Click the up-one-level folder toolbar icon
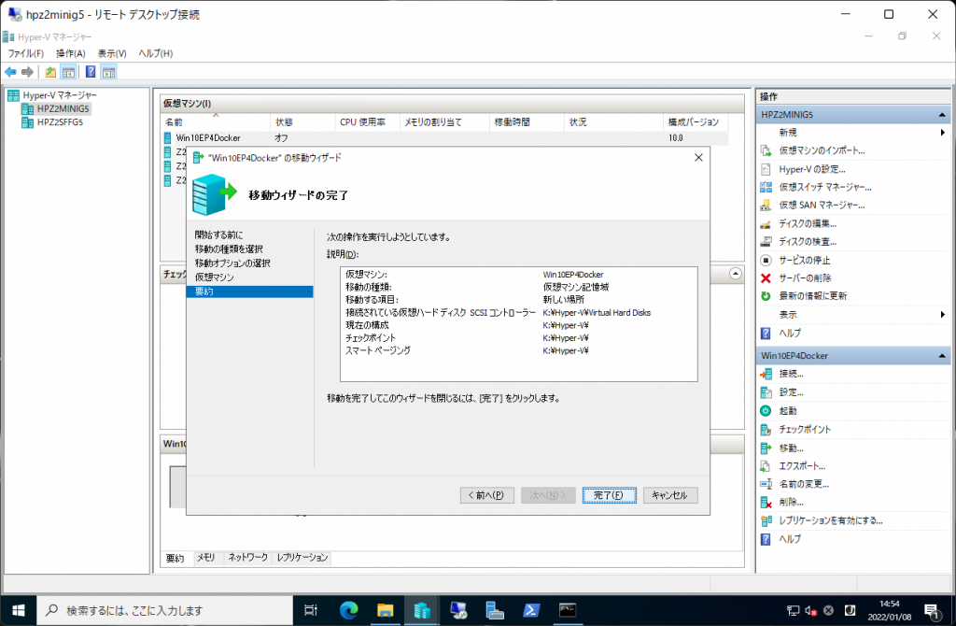 50,72
